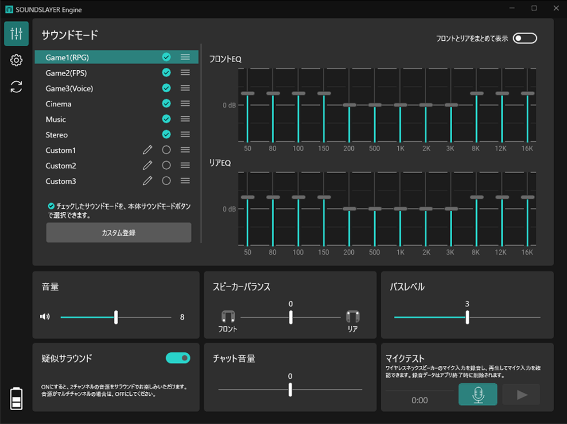Click the front headphone icon under speaker balance

(x=229, y=317)
